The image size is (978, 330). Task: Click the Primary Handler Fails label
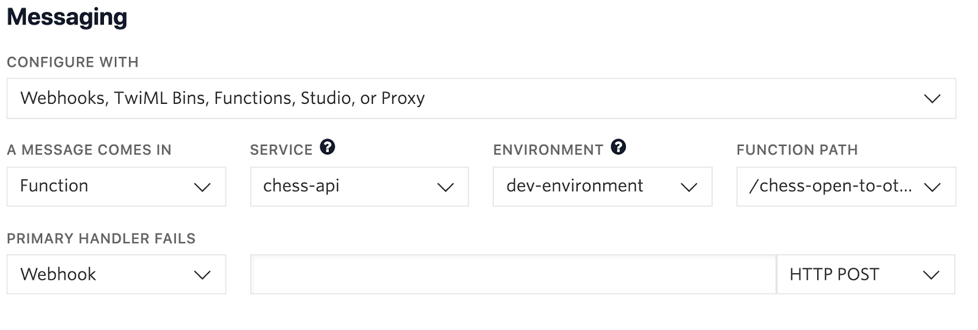[101, 238]
